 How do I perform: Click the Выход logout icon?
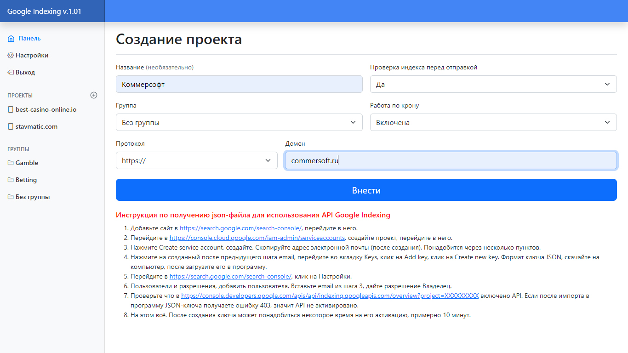point(11,72)
